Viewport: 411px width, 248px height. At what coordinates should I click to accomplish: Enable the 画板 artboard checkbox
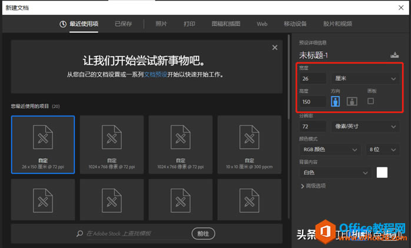[x=370, y=101]
